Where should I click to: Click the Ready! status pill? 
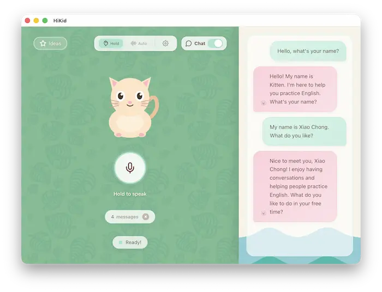click(130, 242)
